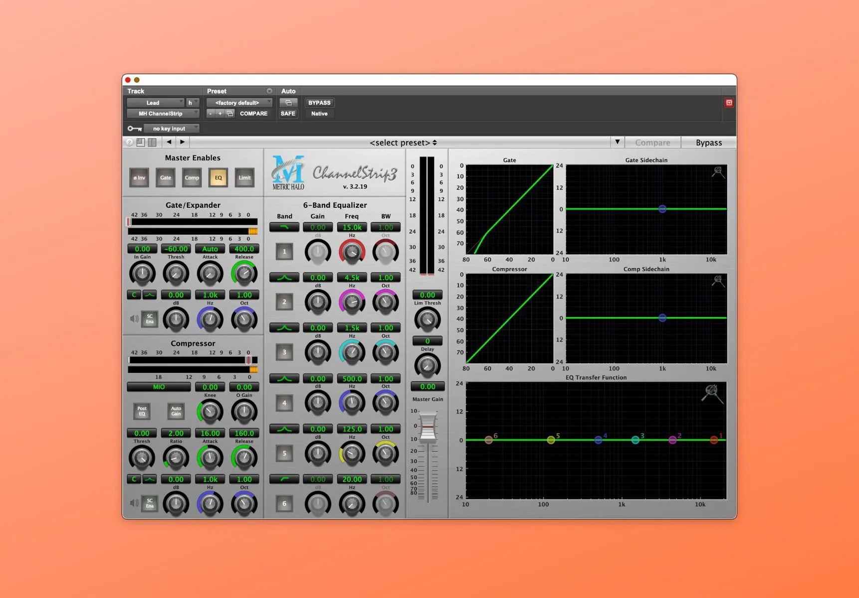This screenshot has height=598, width=859.
Task: Enable EQ band 1 button
Action: pos(285,252)
